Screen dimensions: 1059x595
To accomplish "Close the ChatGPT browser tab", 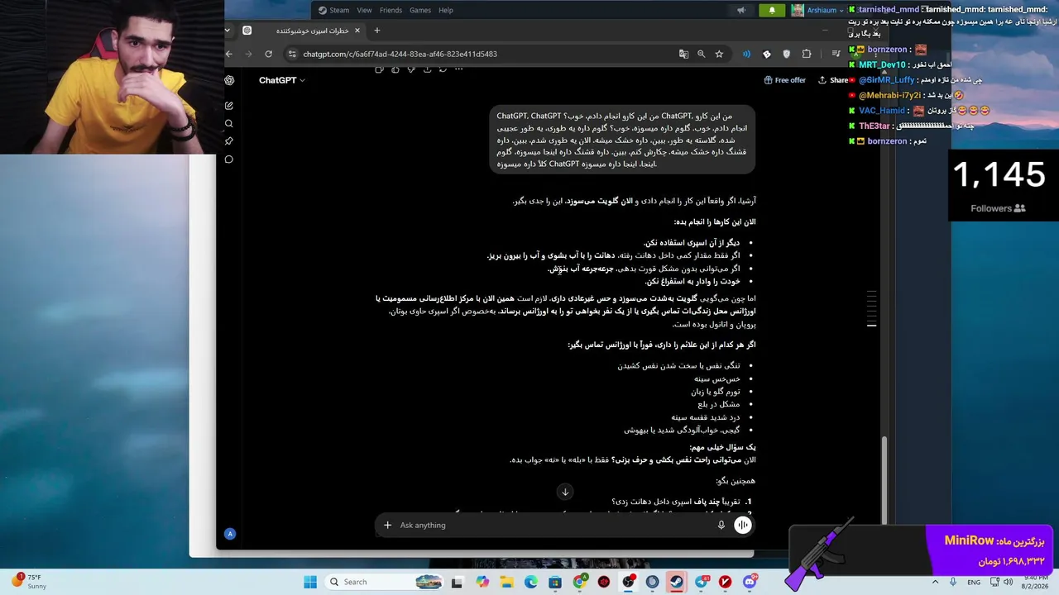I will (357, 31).
